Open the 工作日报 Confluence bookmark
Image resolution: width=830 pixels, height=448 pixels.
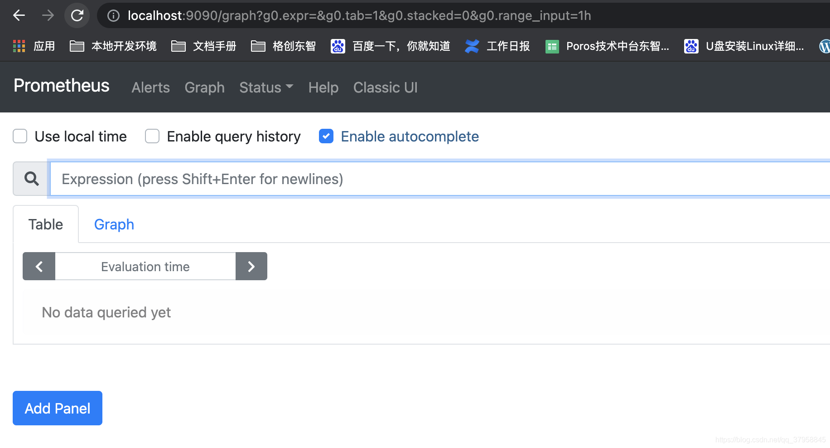pos(497,46)
